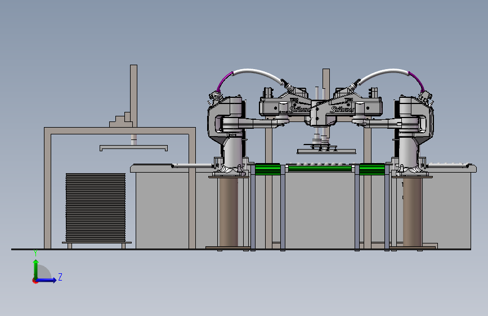Click the Z label beside the triad
This screenshot has height=316, width=488.
click(x=60, y=277)
